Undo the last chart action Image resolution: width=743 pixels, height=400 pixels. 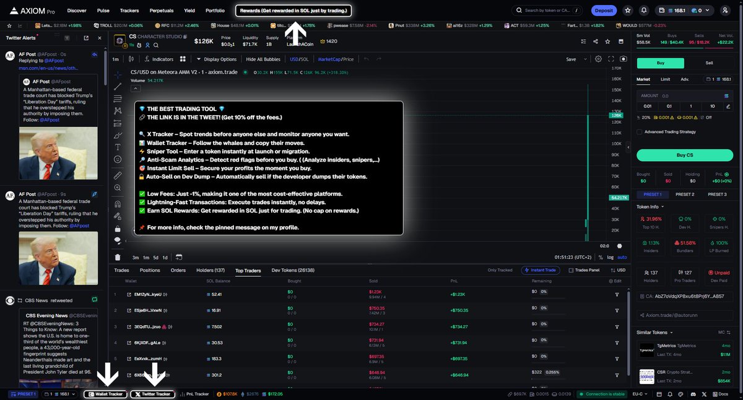(x=366, y=59)
